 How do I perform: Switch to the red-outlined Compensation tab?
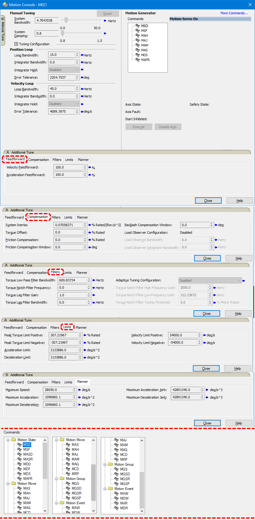pos(38,217)
